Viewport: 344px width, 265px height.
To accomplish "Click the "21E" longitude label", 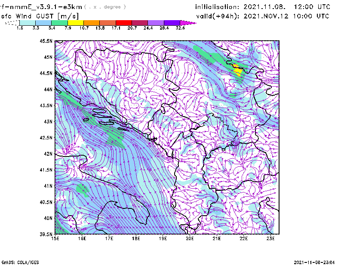I will [x=217, y=238].
